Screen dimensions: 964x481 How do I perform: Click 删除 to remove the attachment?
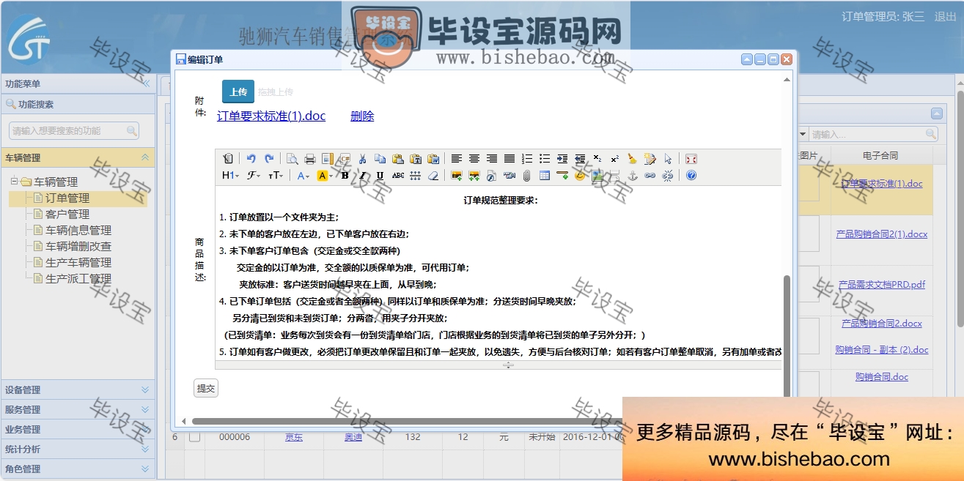tap(362, 116)
